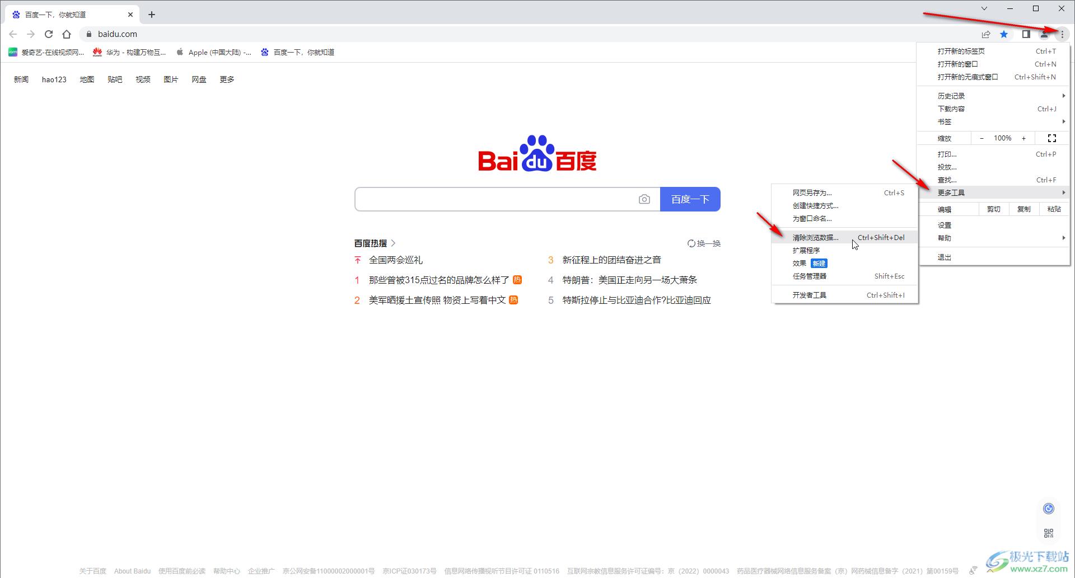Open the 新闻 nav link
Image resolution: width=1075 pixels, height=578 pixels.
pyautogui.click(x=21, y=79)
